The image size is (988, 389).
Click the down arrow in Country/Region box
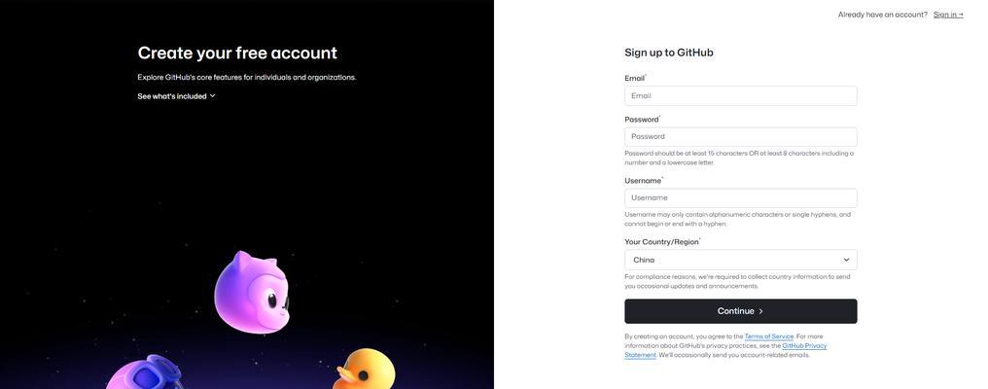846,260
